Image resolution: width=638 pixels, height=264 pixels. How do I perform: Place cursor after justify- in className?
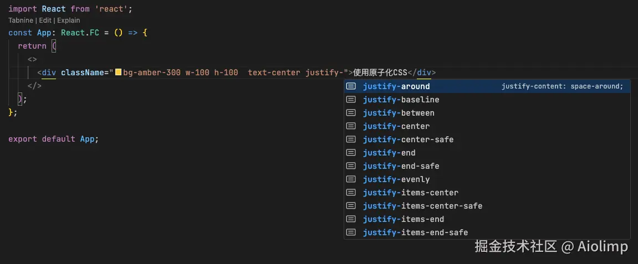pos(344,73)
